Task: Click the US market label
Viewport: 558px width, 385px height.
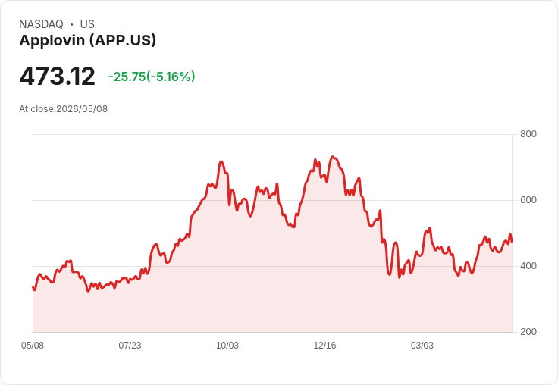Action: point(87,24)
